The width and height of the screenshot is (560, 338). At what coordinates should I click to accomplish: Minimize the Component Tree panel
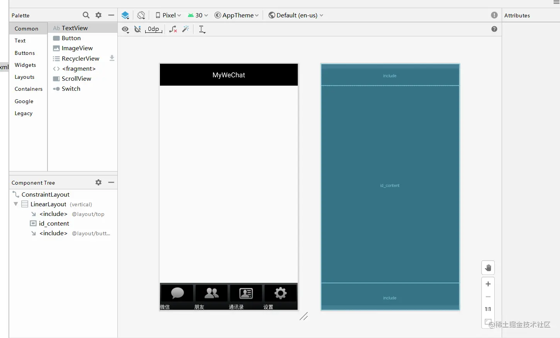pos(111,182)
